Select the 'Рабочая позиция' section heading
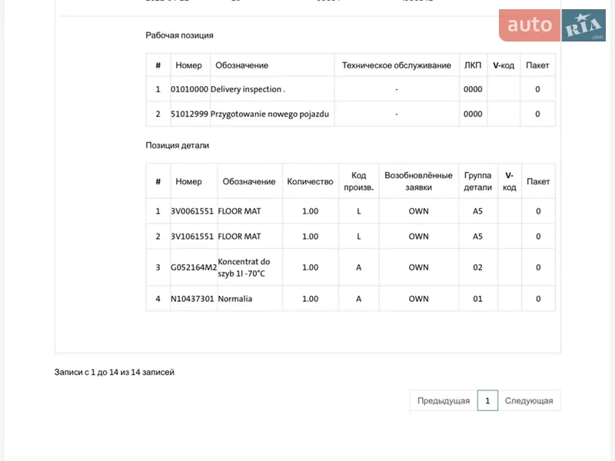Image resolution: width=615 pixels, height=461 pixels. click(179, 35)
